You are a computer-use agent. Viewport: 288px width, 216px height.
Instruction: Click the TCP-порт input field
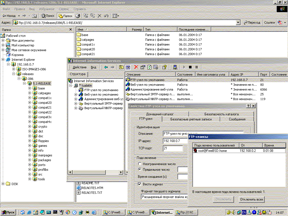coord(173,148)
